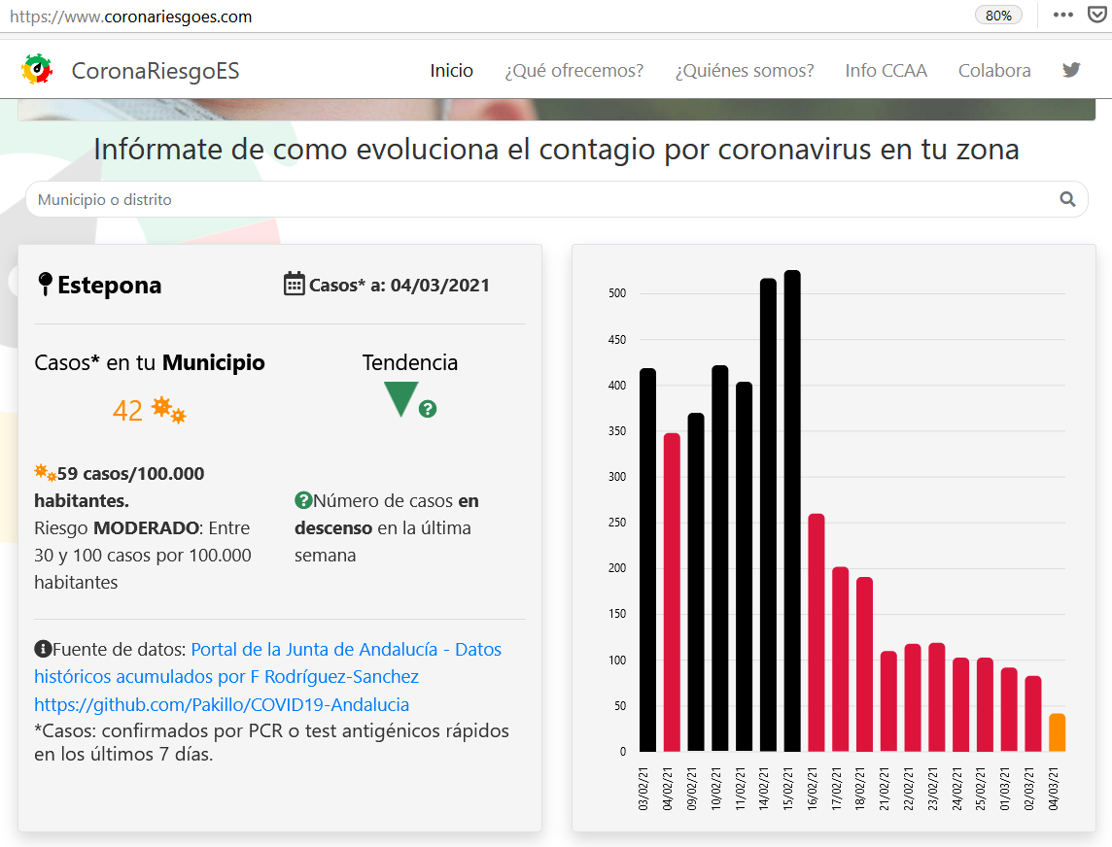The height and width of the screenshot is (847, 1112).
Task: Click the search magnifier icon
Action: (x=1067, y=199)
